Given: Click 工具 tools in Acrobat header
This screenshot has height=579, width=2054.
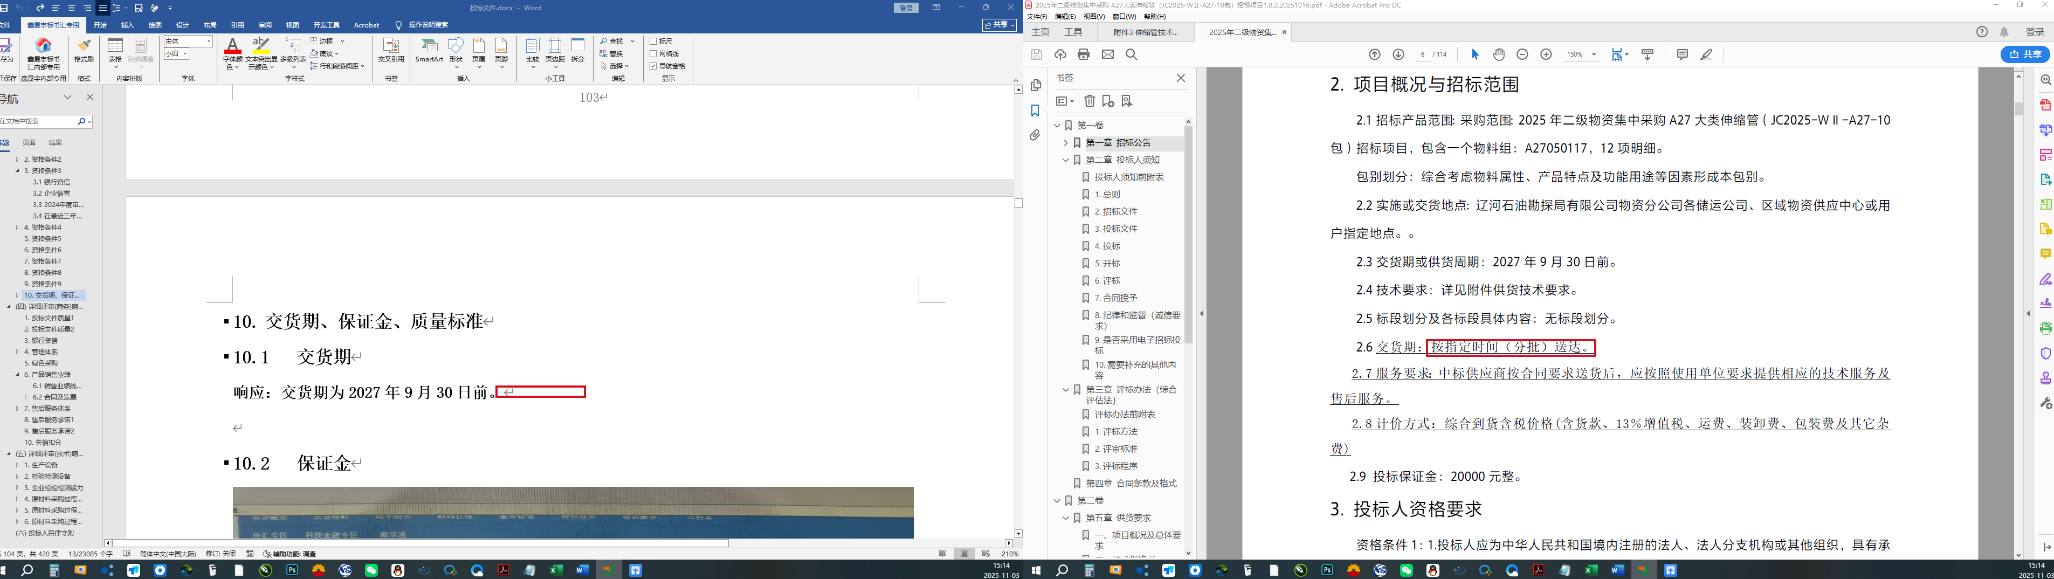Looking at the screenshot, I should [x=1073, y=32].
